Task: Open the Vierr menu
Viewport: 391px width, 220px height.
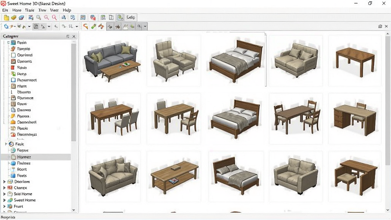Action: [54, 10]
